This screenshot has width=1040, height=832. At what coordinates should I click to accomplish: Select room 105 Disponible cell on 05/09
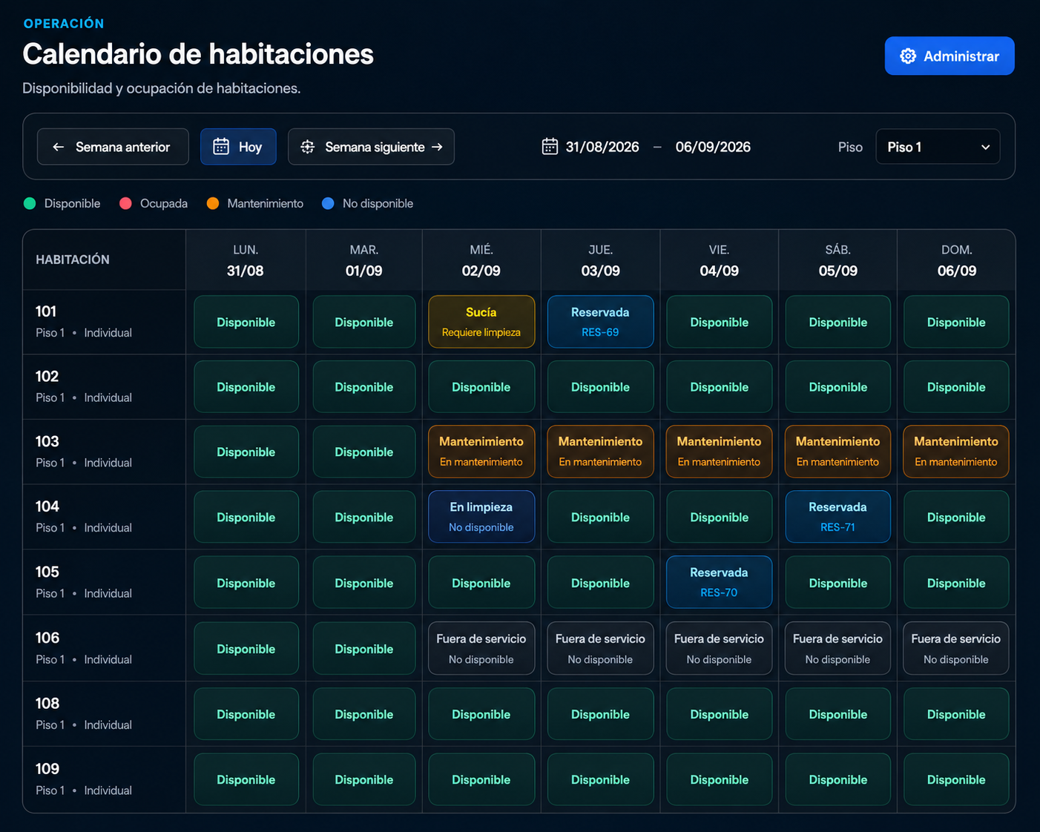pyautogui.click(x=838, y=582)
